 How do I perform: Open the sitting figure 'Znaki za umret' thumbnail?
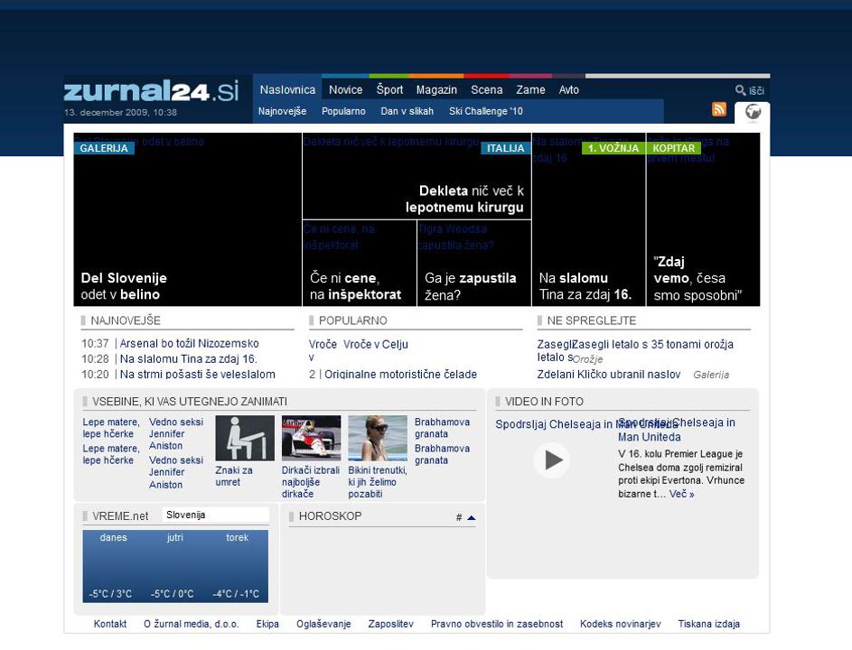[x=244, y=439]
